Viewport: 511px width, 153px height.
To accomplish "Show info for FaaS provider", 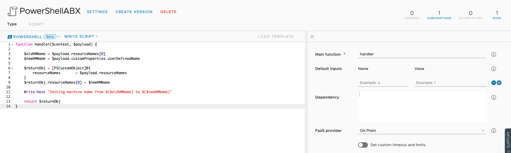I will tap(493, 131).
